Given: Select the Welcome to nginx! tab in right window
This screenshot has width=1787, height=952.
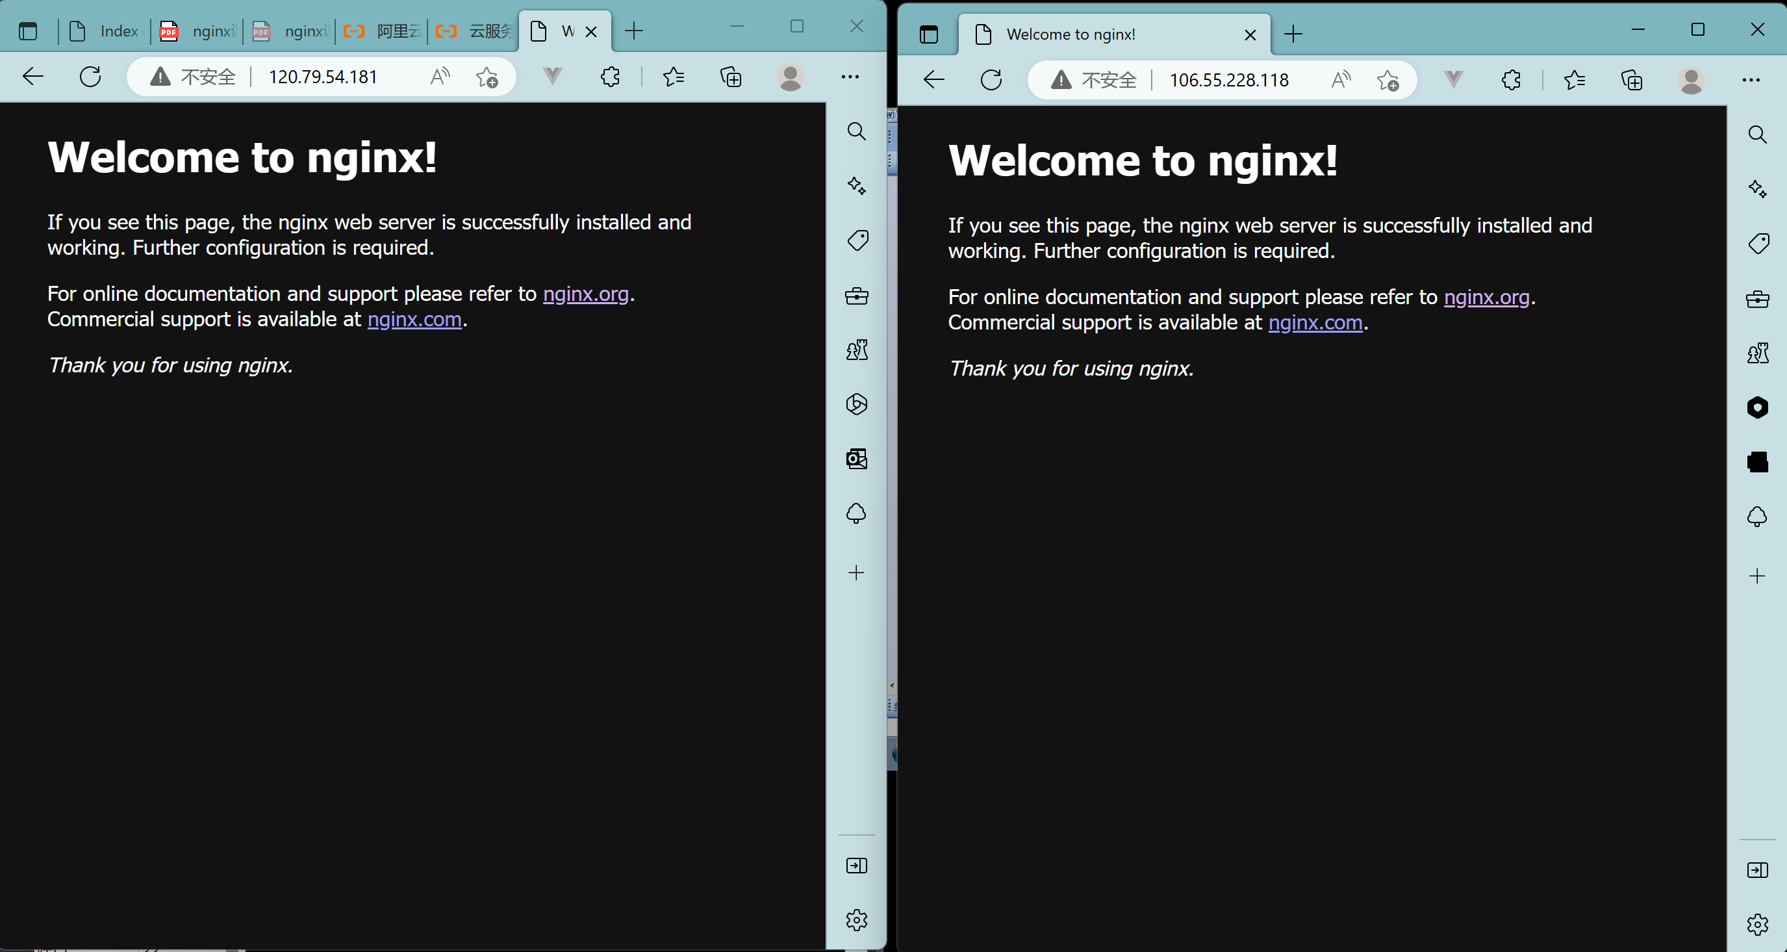Looking at the screenshot, I should click(1114, 34).
